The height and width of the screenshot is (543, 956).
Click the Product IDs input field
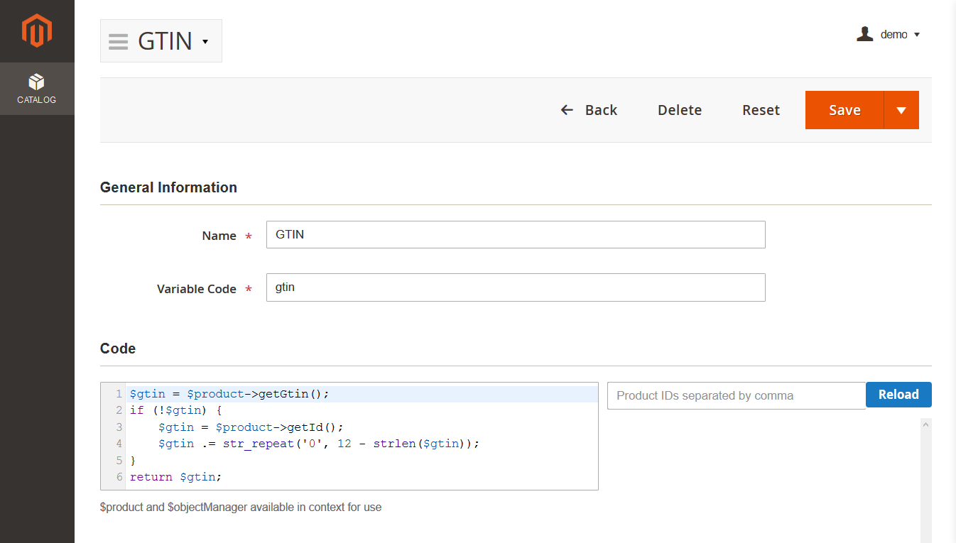[x=737, y=395]
